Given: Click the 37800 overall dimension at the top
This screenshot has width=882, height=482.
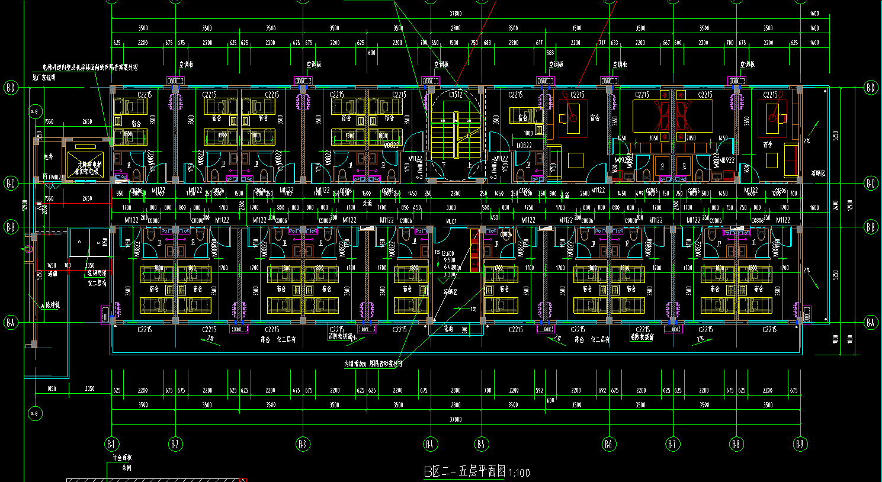Looking at the screenshot, I should pos(456,13).
